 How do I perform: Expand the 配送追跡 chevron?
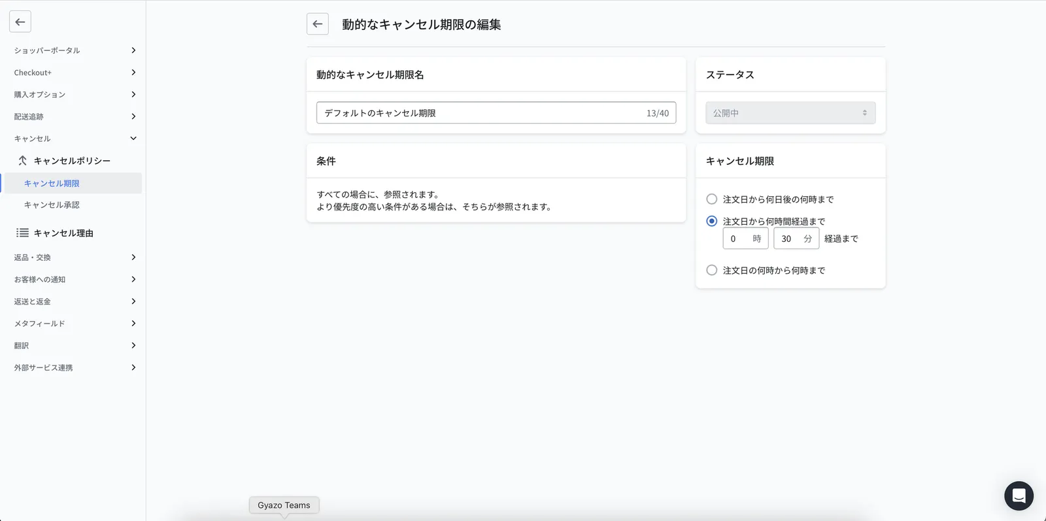click(x=133, y=116)
